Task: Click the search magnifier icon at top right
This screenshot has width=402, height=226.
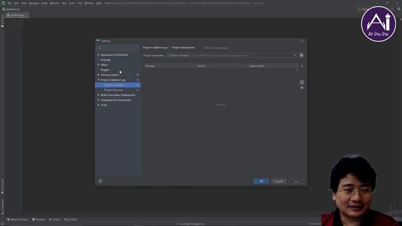Action: pyautogui.click(x=399, y=9)
